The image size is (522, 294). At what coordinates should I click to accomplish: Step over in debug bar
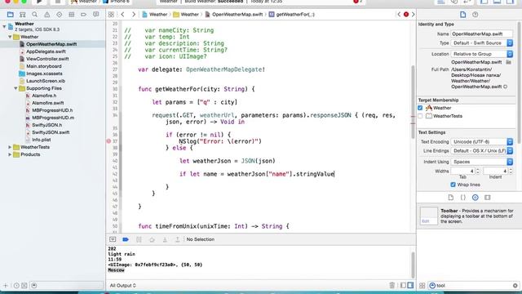pos(152,239)
